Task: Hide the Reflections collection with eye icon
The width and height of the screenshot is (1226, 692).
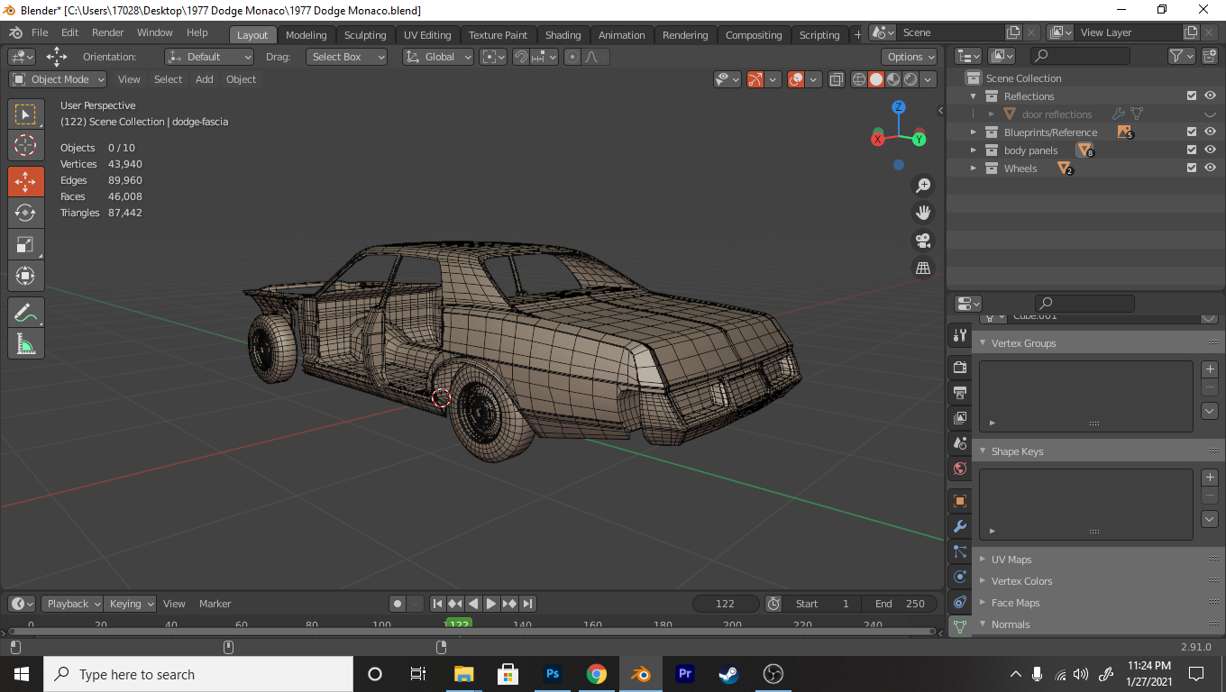Action: click(x=1211, y=96)
